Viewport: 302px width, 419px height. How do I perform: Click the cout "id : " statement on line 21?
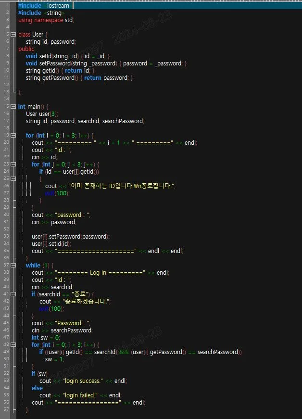pos(51,150)
